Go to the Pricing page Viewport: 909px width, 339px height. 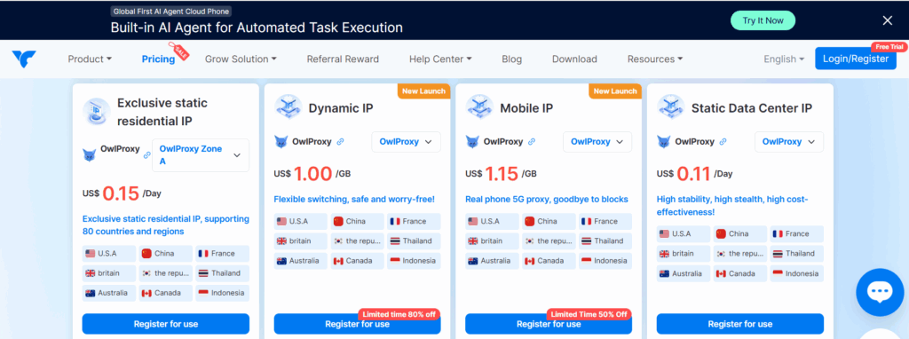pyautogui.click(x=158, y=59)
